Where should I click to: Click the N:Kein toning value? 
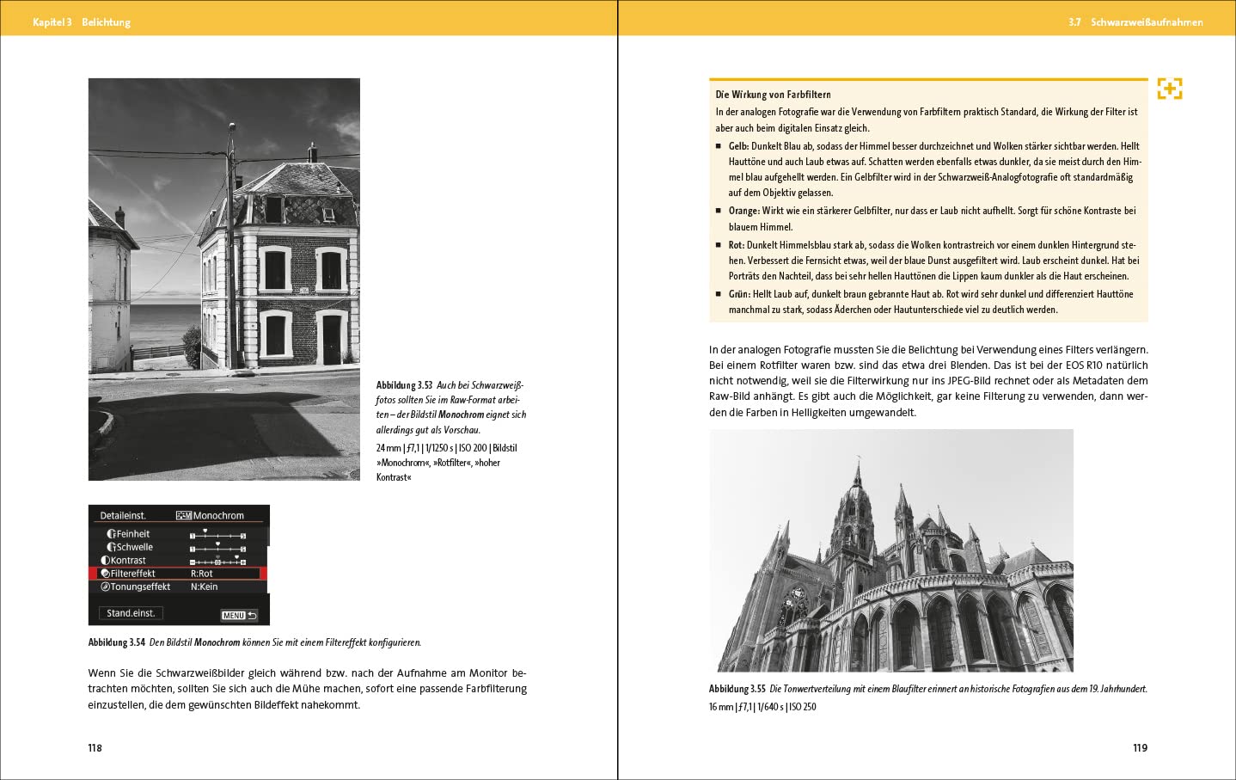(204, 587)
